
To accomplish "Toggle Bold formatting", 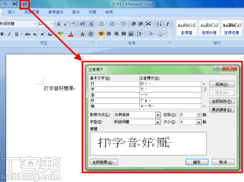I will point(2,34).
